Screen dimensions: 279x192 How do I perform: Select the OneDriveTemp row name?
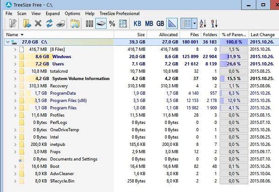(64, 130)
